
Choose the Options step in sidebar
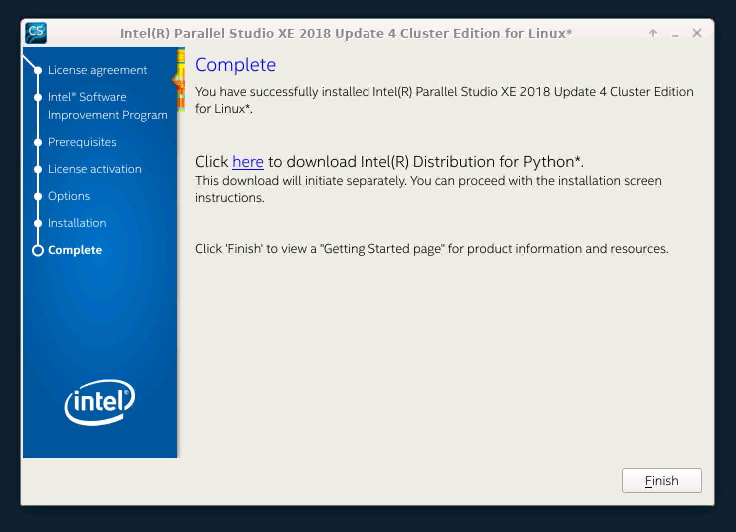coord(69,196)
